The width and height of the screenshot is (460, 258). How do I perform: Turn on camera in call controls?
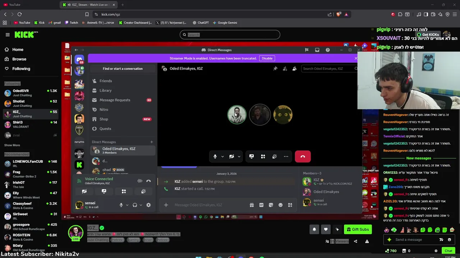coord(232,157)
